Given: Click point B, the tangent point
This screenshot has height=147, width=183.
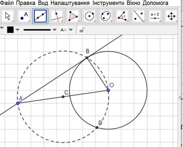Looking at the screenshot, I should [x=87, y=58].
